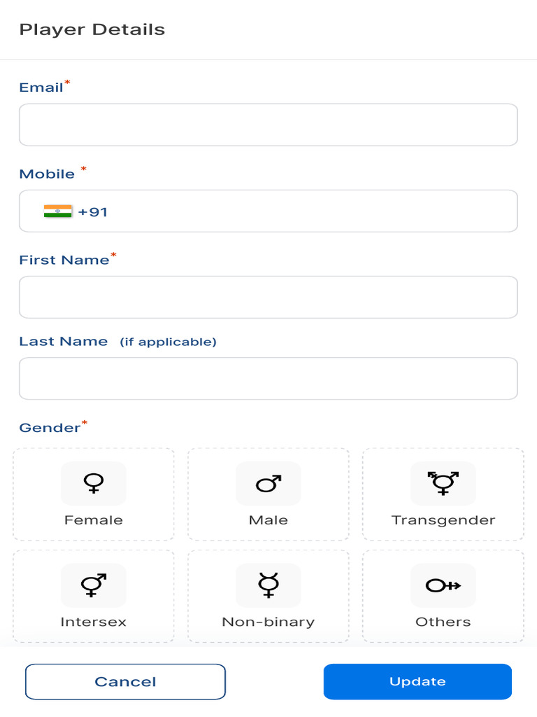Viewport: 537px width, 717px height.
Task: Click the Transgender symbol icon
Action: pyautogui.click(x=443, y=482)
